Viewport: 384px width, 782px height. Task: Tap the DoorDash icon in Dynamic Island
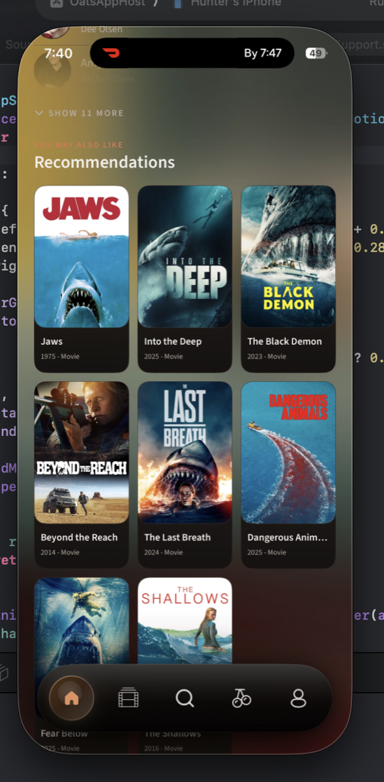(111, 53)
